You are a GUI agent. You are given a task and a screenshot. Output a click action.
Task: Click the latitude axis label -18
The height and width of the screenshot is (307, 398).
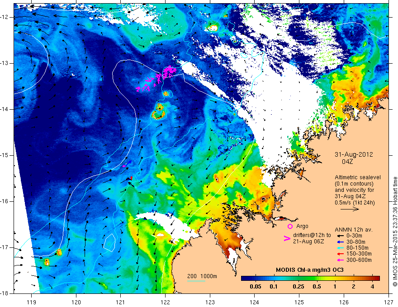(5, 293)
